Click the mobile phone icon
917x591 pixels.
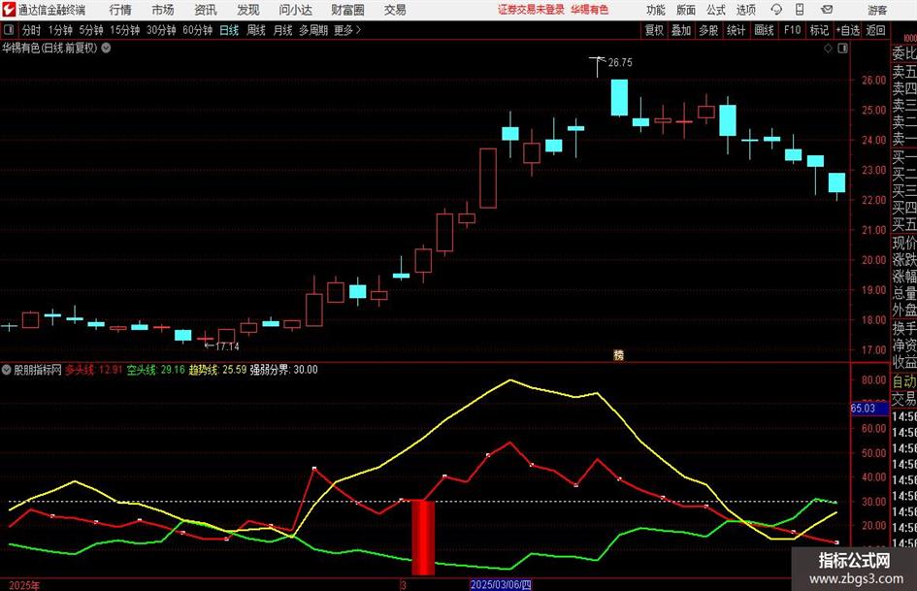(x=800, y=10)
